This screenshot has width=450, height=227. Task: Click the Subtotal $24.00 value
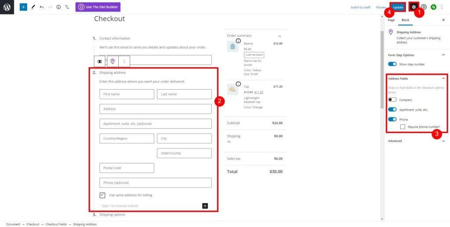(x=277, y=123)
